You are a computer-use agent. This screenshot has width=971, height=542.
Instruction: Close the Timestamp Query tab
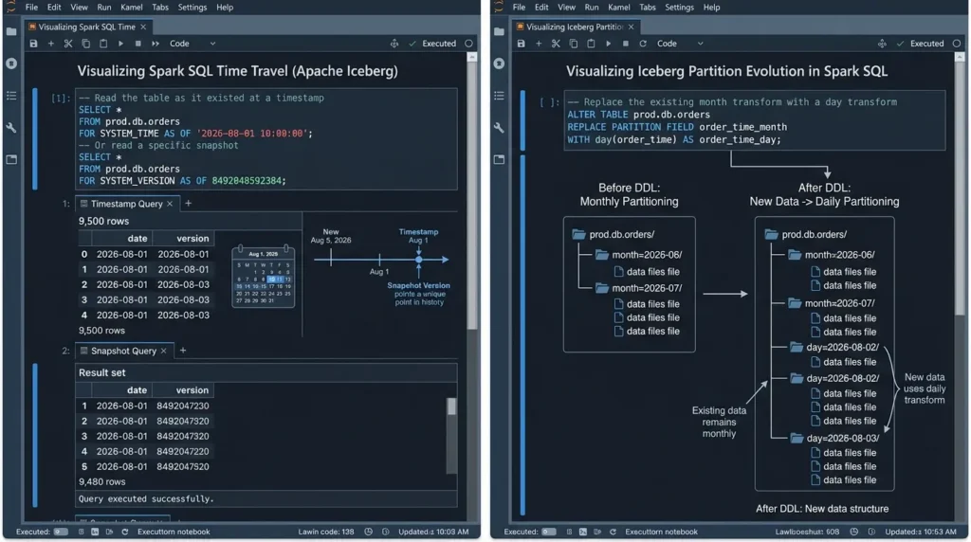pyautogui.click(x=170, y=204)
